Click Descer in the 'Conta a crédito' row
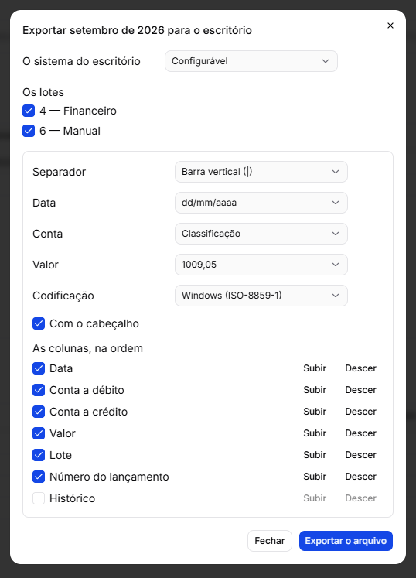 click(x=361, y=412)
